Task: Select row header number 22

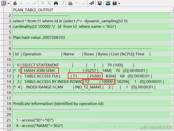Action: [x=8, y=126]
